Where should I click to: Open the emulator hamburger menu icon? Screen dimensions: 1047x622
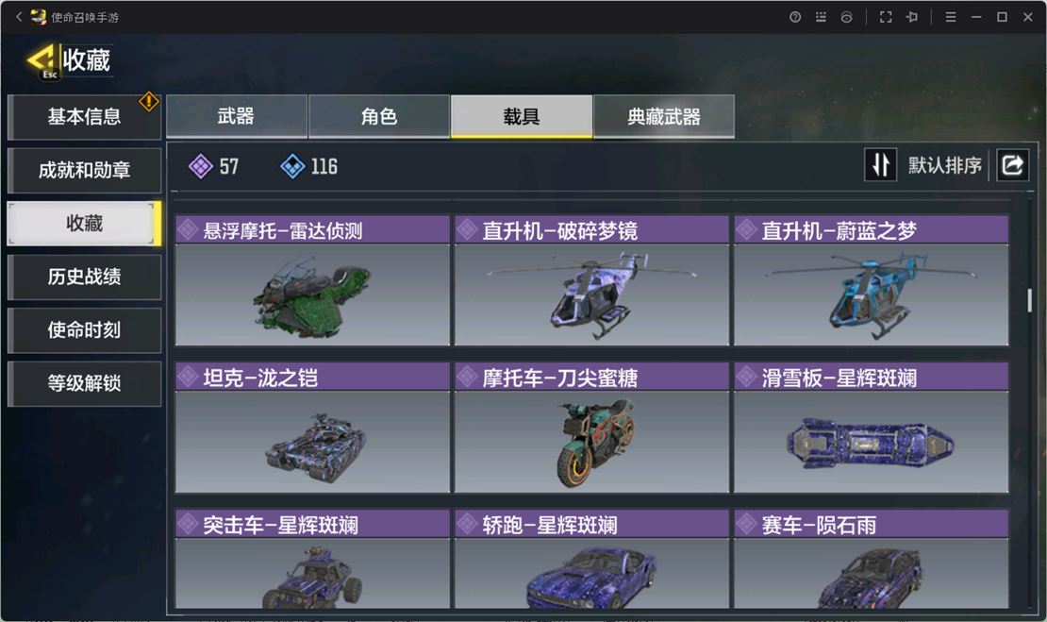point(950,17)
